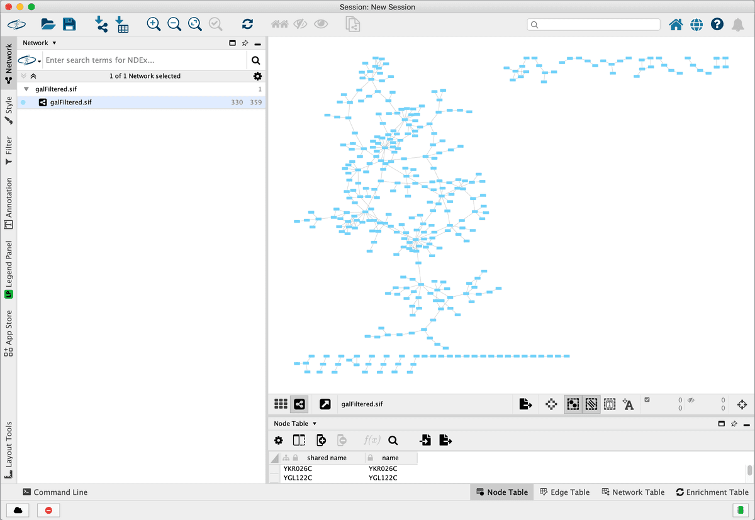Toggle edge selection mode
755x520 pixels.
(591, 404)
